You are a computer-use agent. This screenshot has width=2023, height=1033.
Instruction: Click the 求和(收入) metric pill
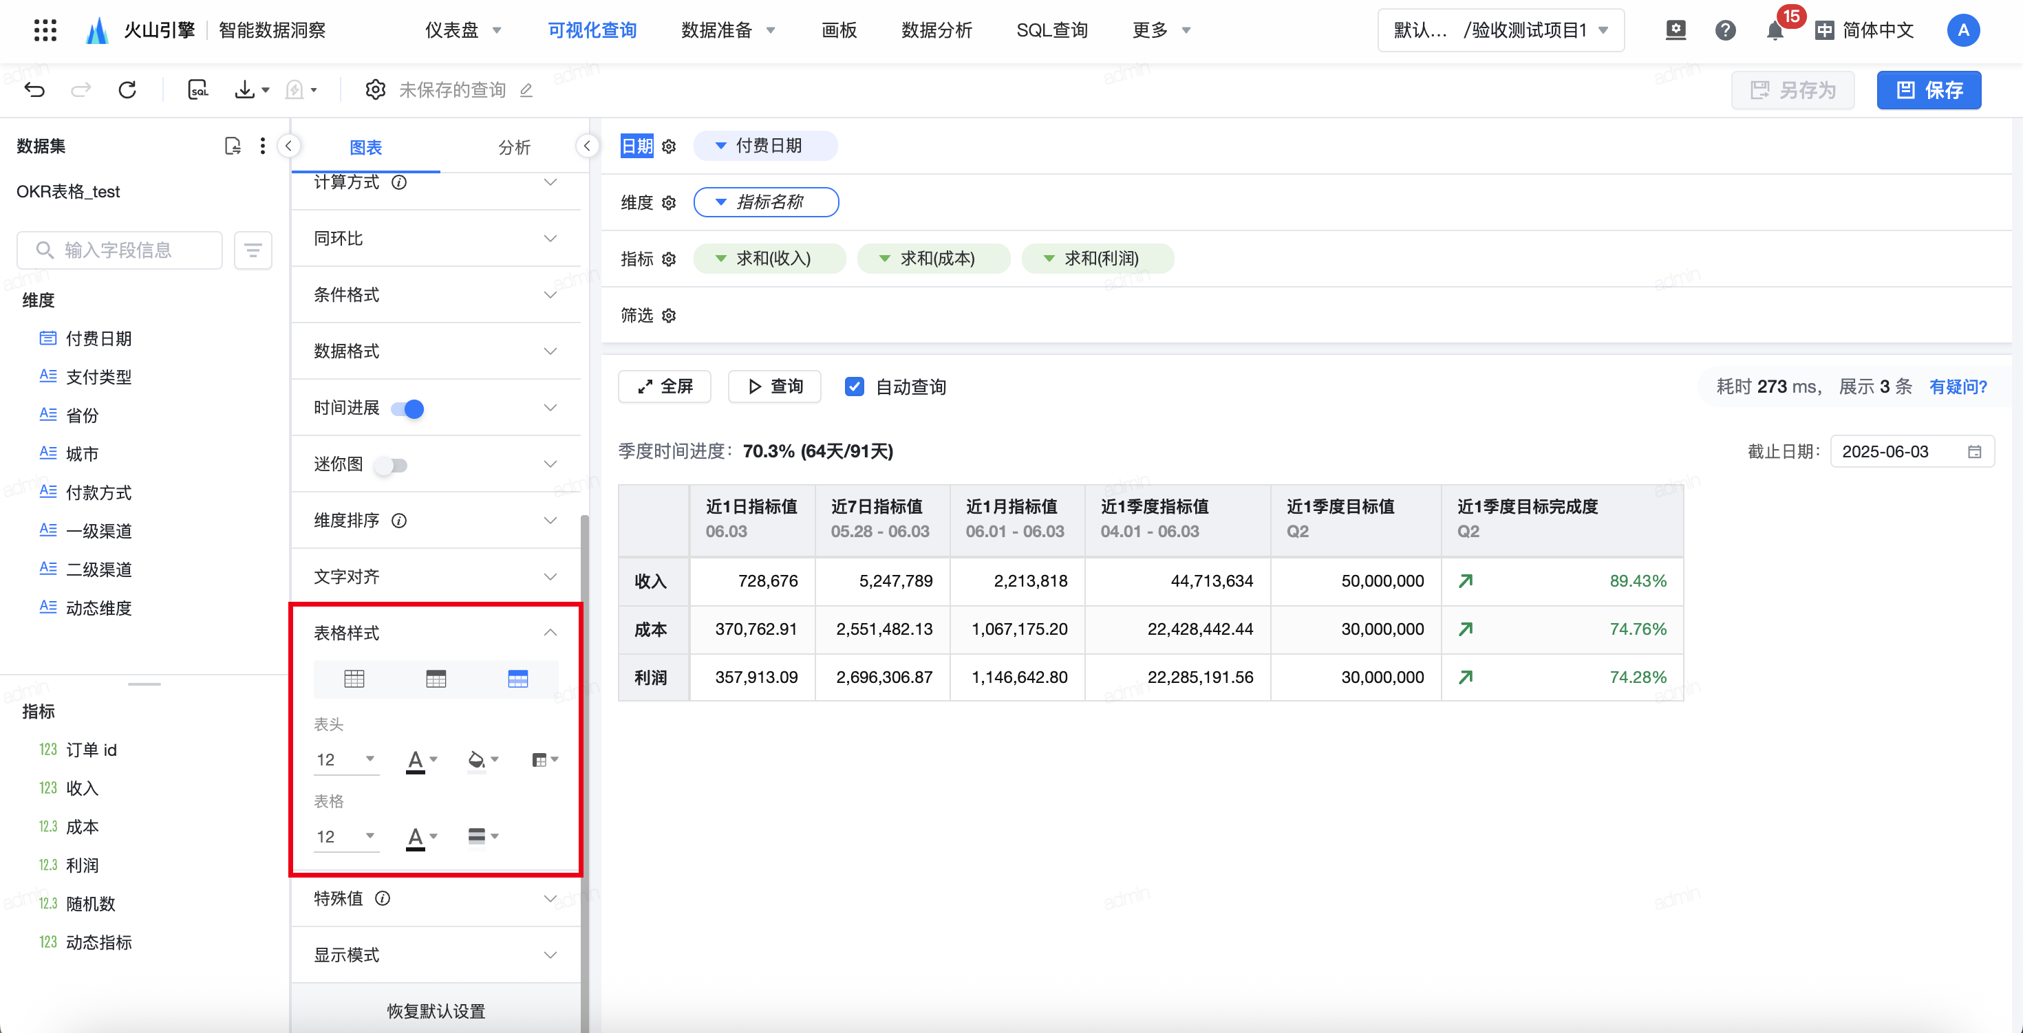[x=769, y=259]
